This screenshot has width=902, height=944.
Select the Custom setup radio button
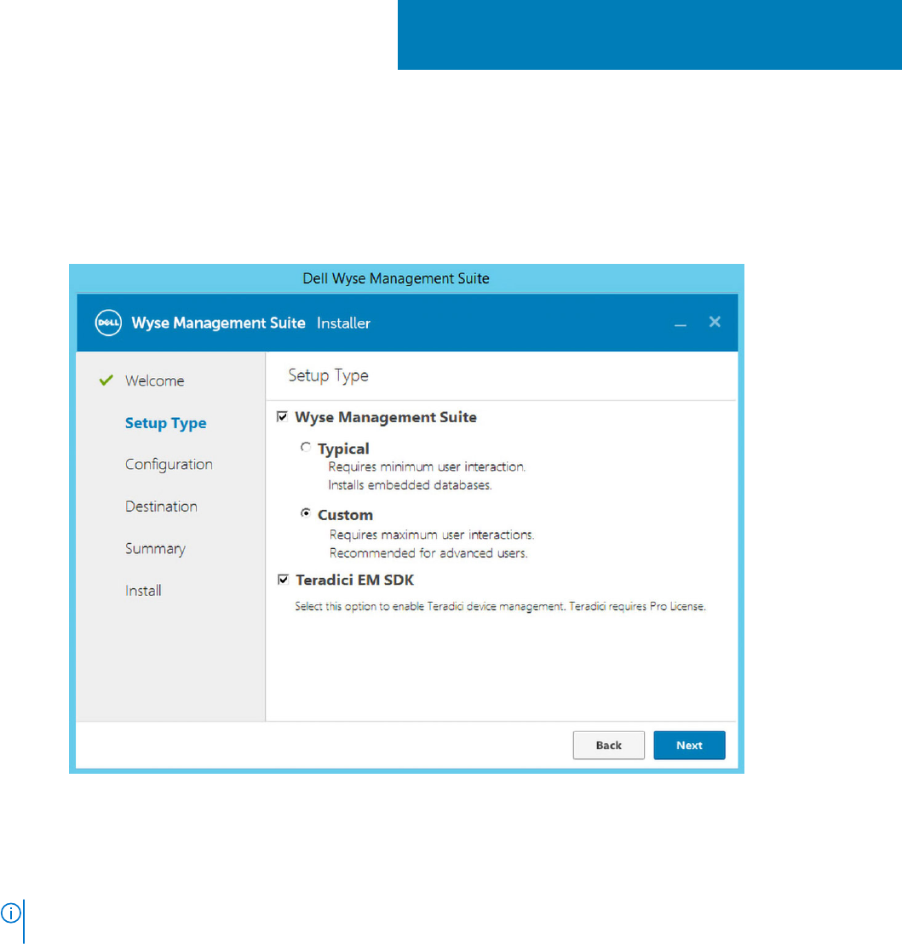pos(306,513)
